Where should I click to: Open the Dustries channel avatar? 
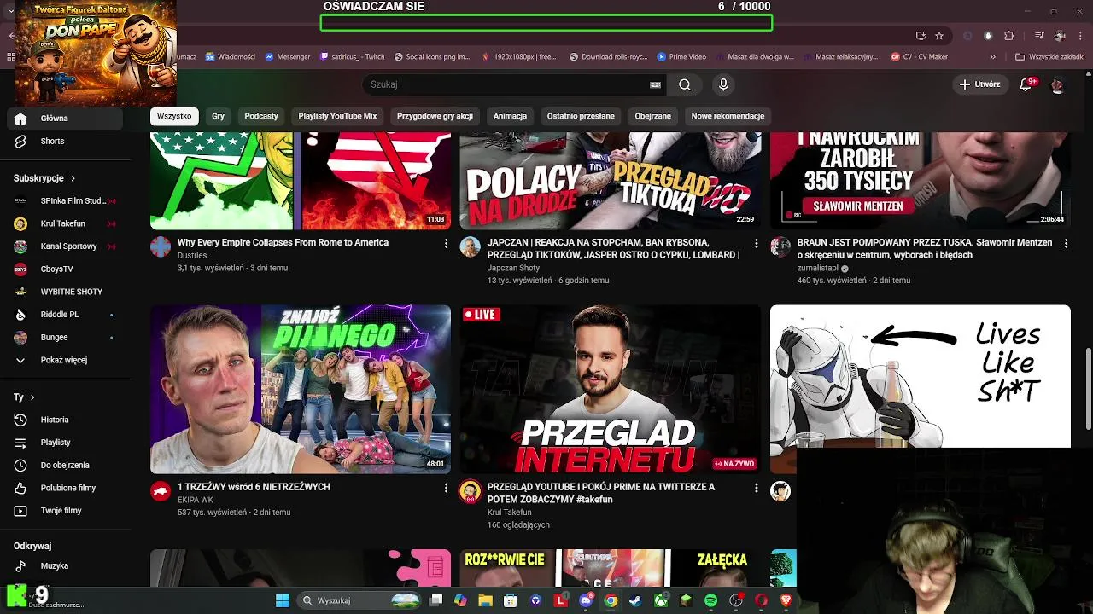[161, 247]
